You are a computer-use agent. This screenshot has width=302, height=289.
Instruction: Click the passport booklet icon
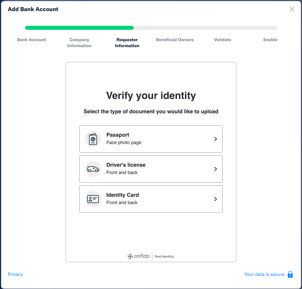93,139
